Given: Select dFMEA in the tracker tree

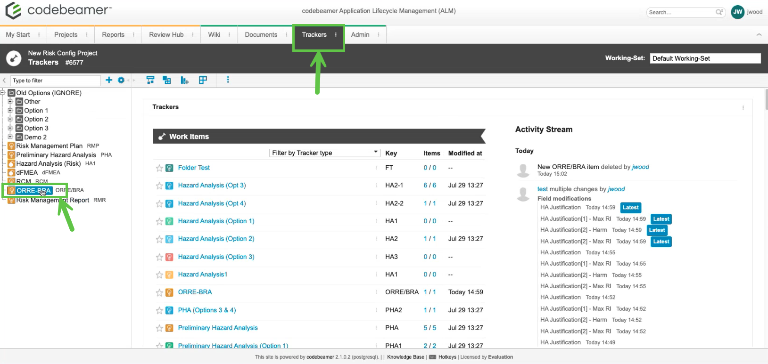Looking at the screenshot, I should [27, 172].
